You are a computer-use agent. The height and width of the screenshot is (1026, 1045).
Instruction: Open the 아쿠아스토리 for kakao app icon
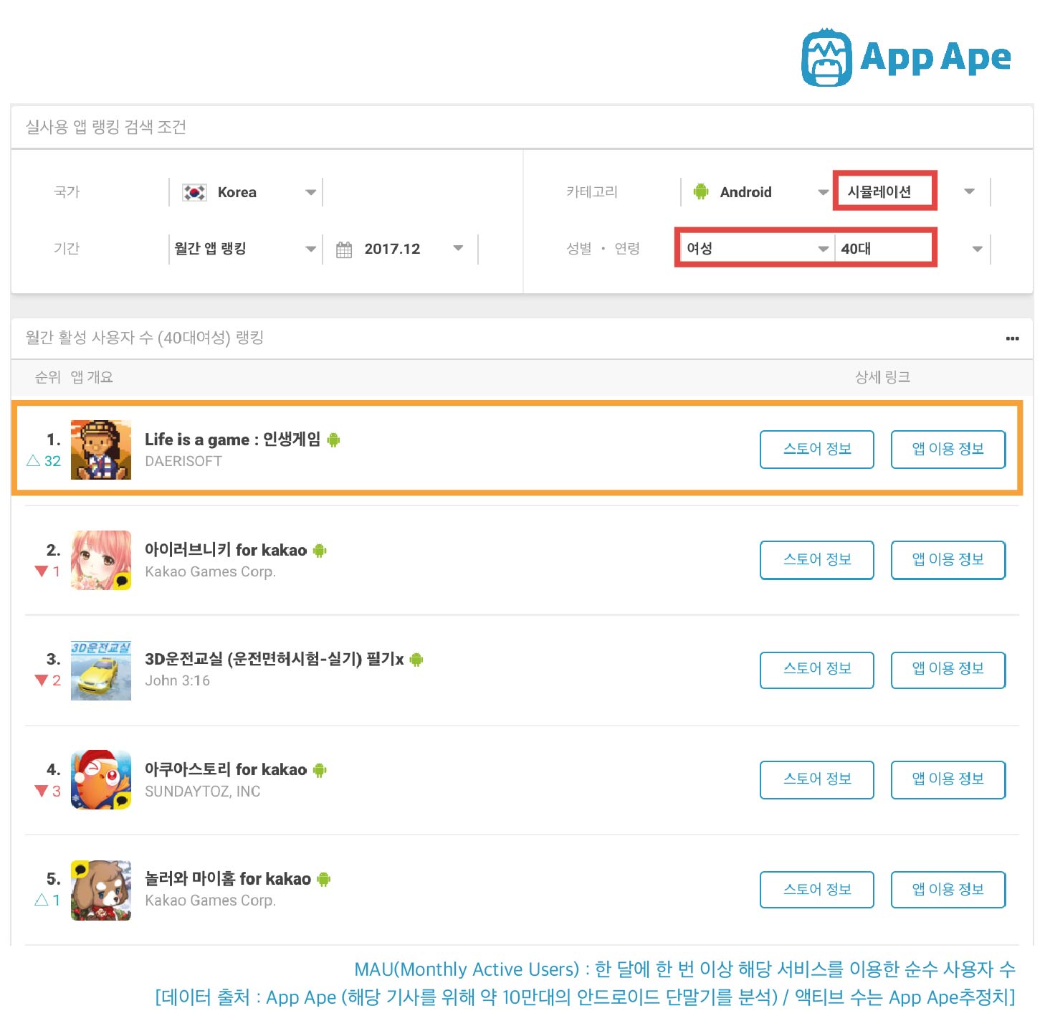tap(101, 779)
